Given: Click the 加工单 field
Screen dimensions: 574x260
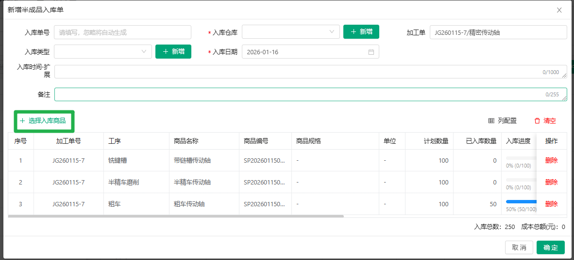Looking at the screenshot, I should coord(498,32).
